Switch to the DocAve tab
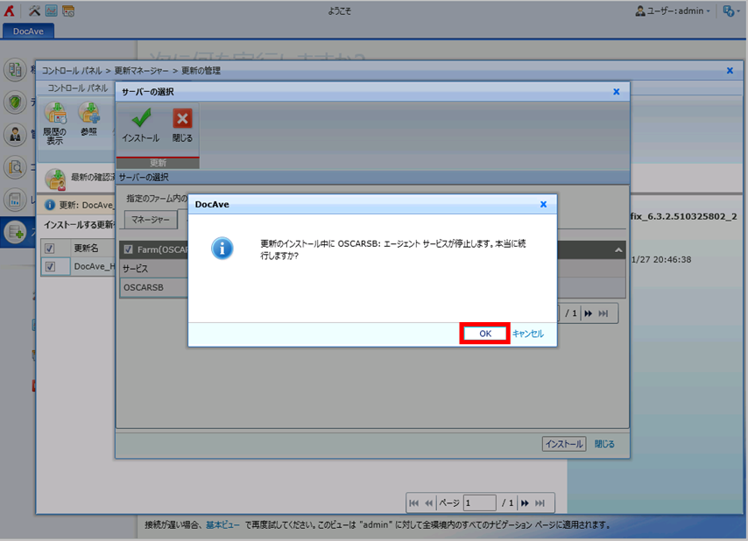The width and height of the screenshot is (748, 541). 28,31
